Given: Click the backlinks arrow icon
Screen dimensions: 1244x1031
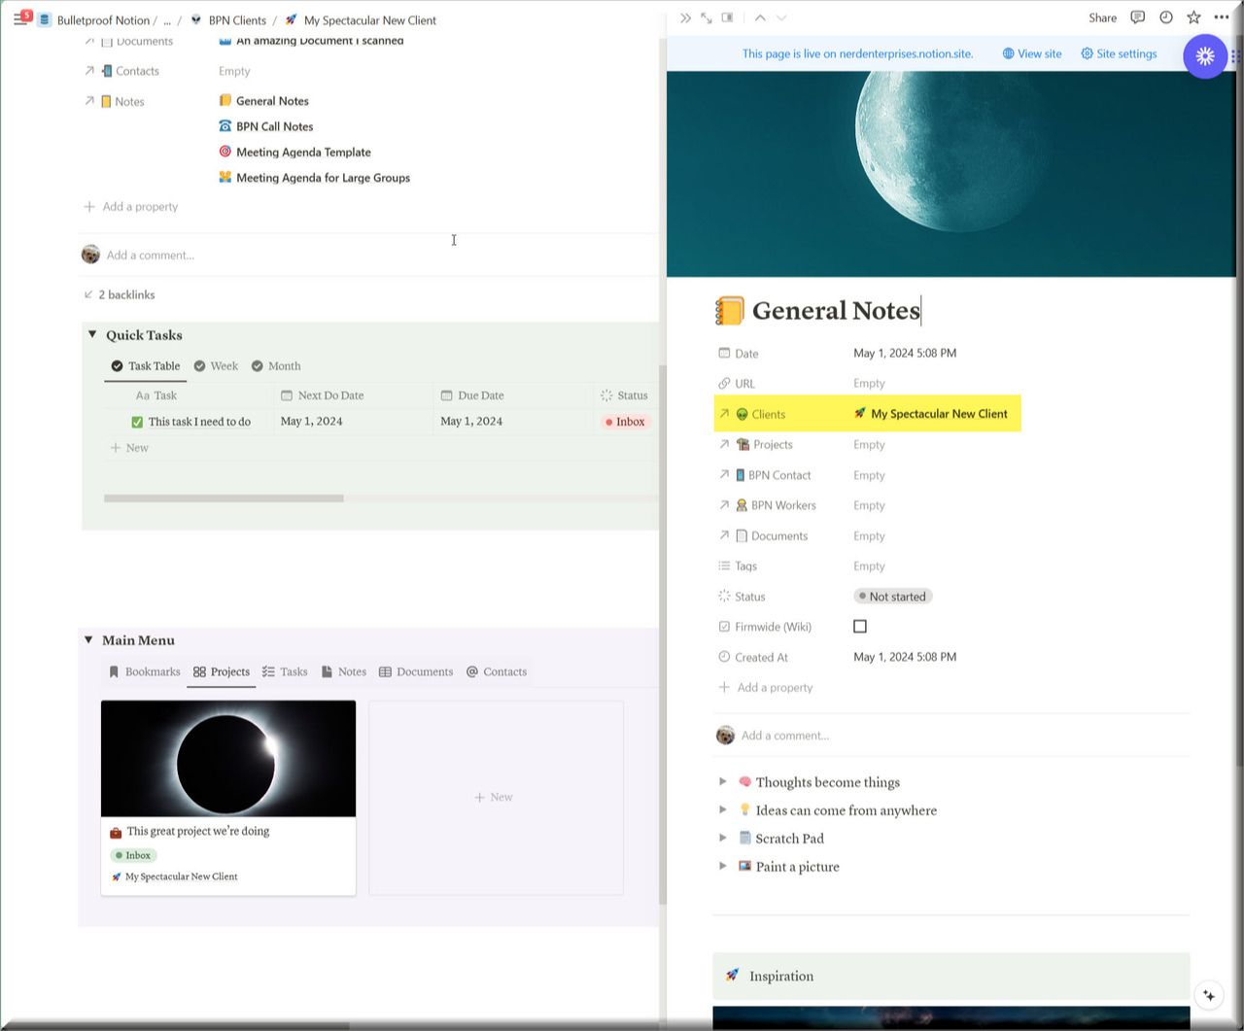Looking at the screenshot, I should pyautogui.click(x=88, y=294).
